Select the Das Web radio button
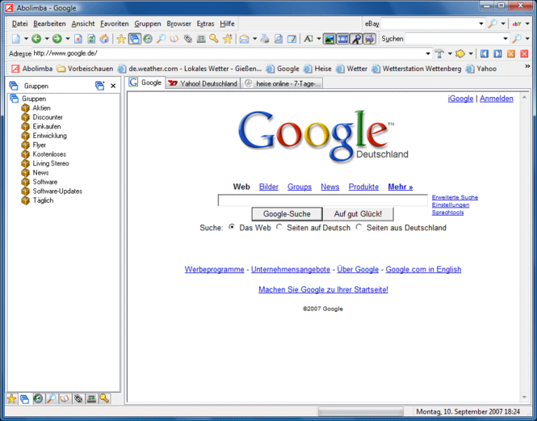 pos(232,227)
